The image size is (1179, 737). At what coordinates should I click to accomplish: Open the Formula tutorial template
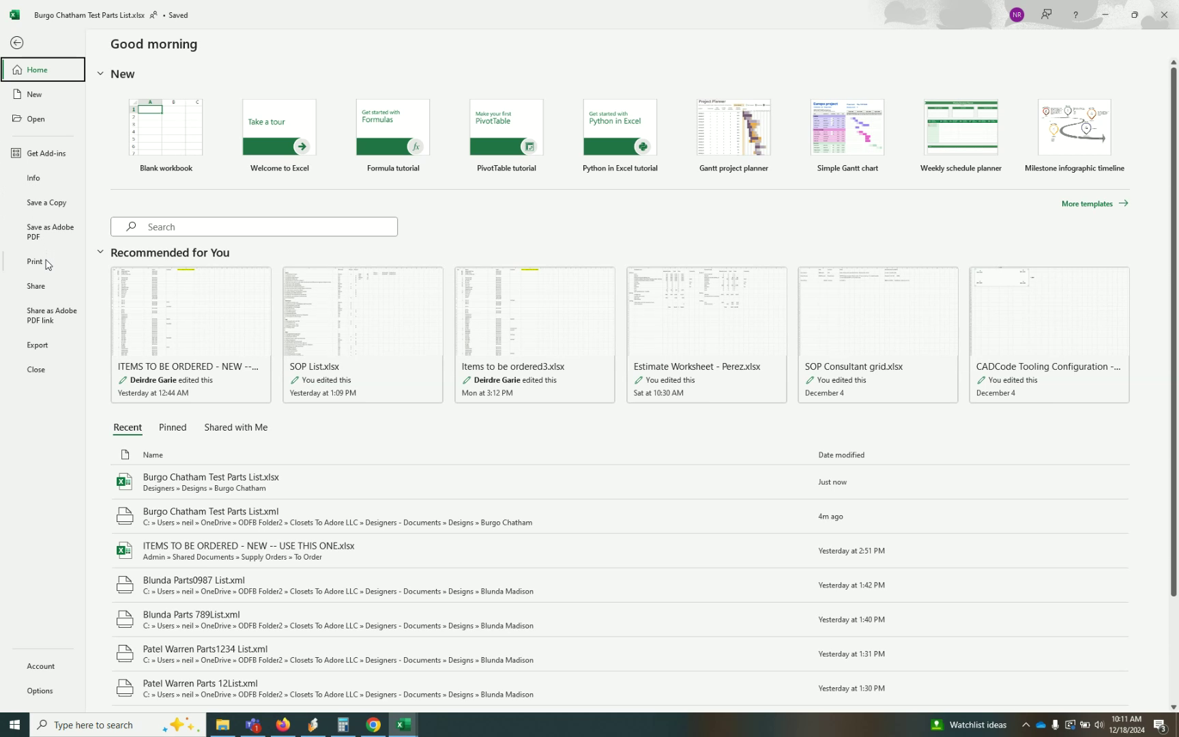[x=393, y=136]
